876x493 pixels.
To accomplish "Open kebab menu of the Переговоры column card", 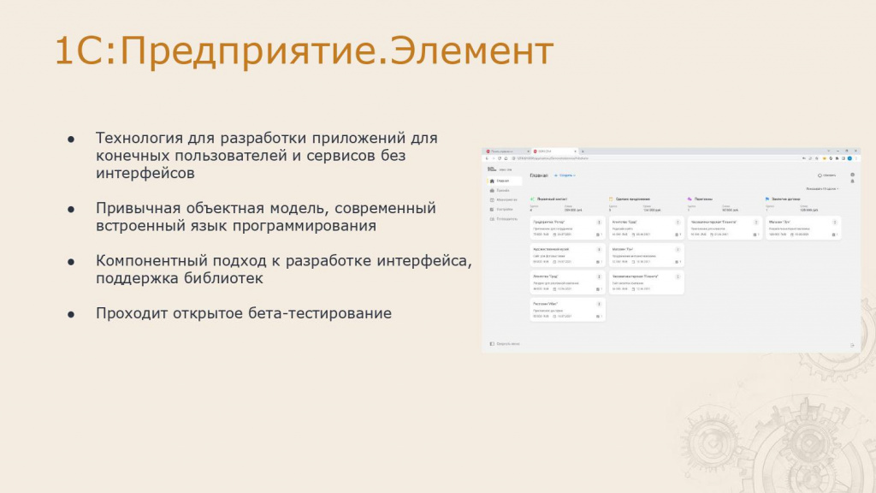I will 756,223.
